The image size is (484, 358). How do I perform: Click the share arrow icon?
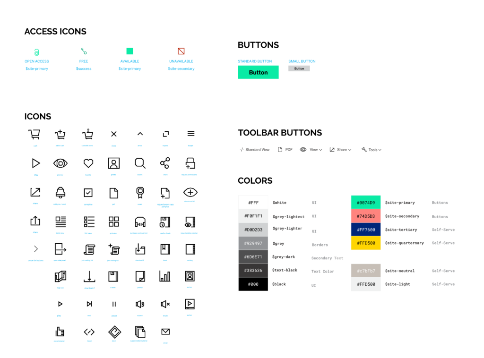point(332,150)
